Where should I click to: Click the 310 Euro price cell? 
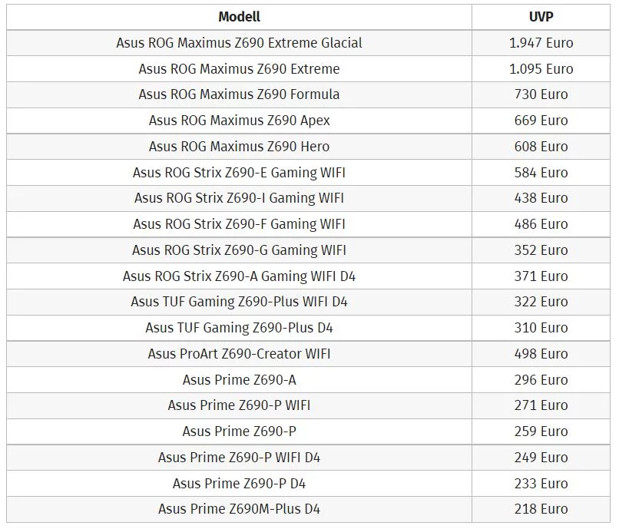tap(541, 328)
